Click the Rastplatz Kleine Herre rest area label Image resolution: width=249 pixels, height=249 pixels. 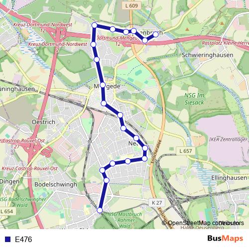tap(226, 43)
